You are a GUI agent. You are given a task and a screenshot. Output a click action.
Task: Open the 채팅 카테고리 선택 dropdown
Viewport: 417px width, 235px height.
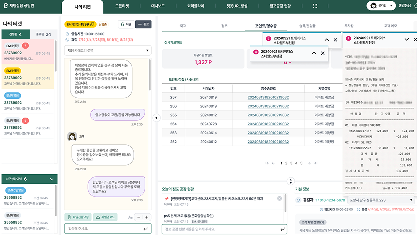(x=108, y=50)
